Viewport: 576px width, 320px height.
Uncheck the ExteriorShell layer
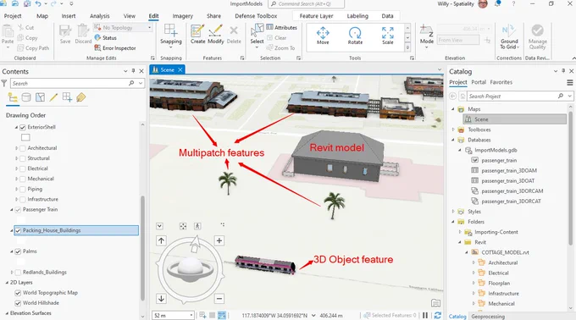[23, 127]
